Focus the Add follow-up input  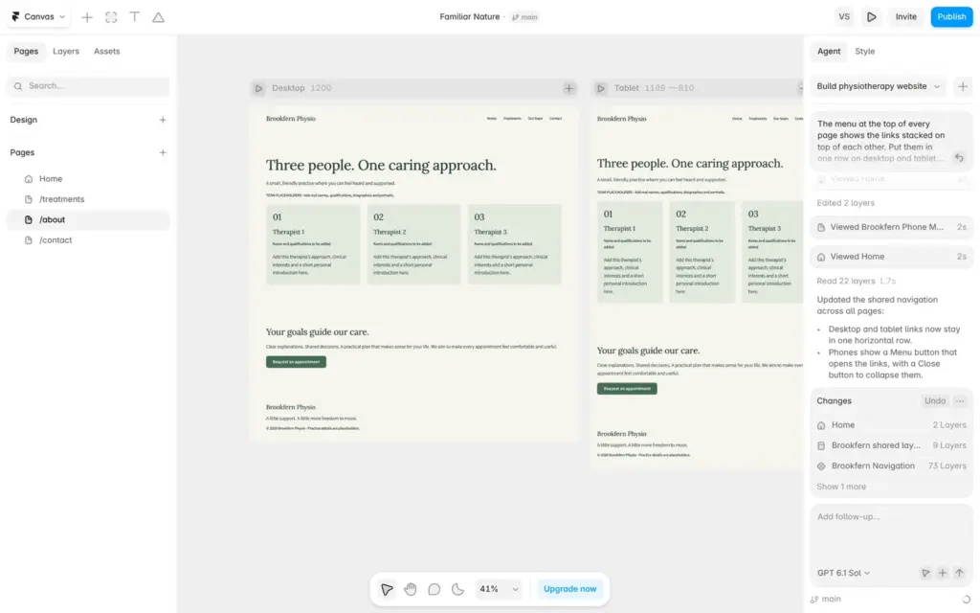(892, 532)
